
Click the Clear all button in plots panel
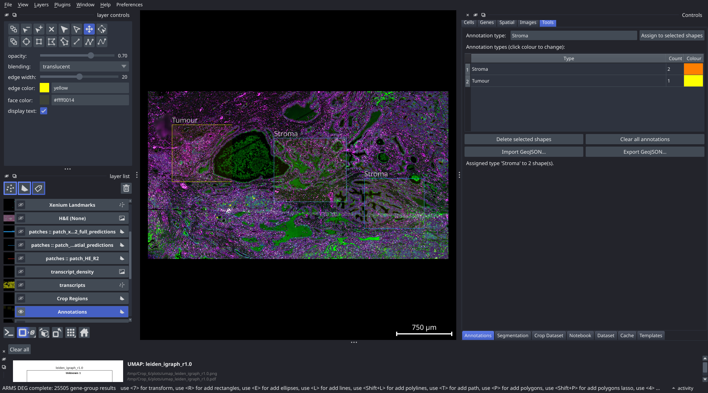19,349
